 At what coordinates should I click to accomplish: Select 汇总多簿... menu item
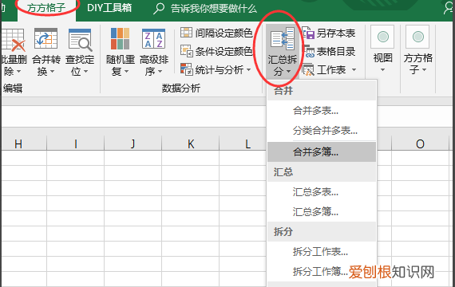click(x=322, y=212)
